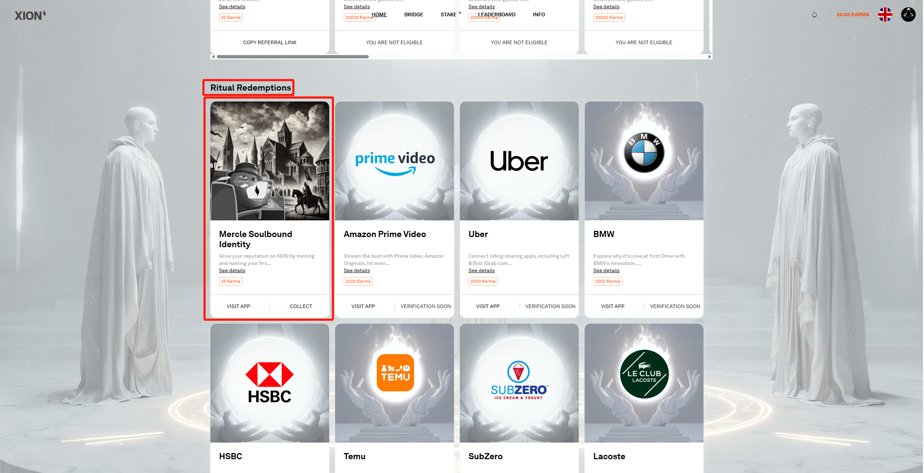Screen dimensions: 924x473
Task: Click the Mercle Soulbound Identity title
Action: [255, 239]
